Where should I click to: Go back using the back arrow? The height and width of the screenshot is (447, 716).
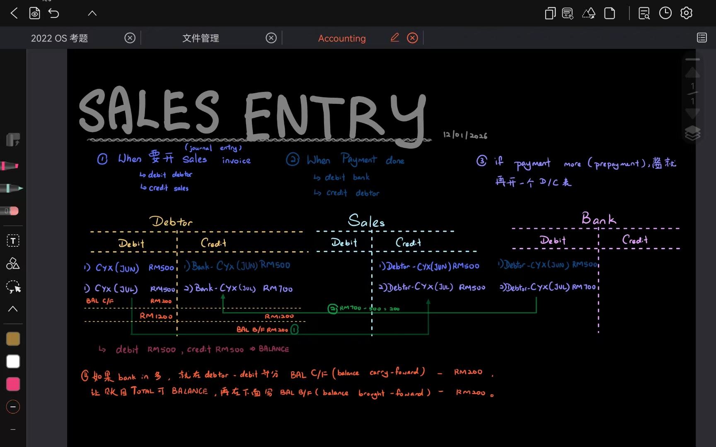click(14, 13)
